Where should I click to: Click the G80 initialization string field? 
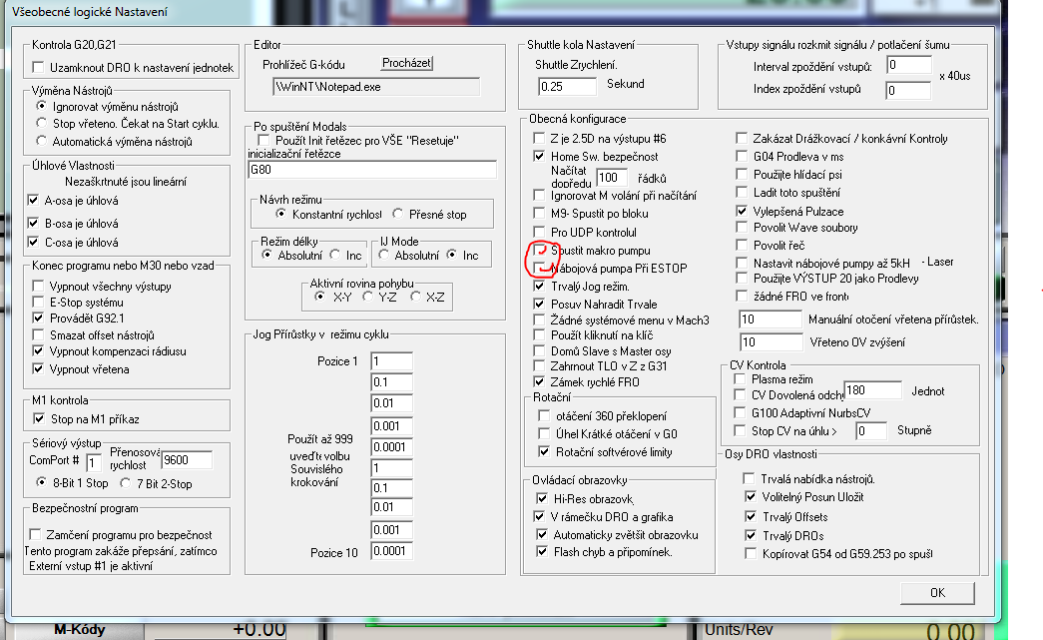[371, 171]
